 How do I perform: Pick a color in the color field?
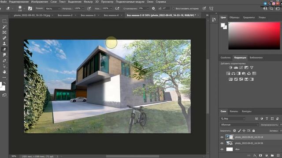pyautogui.click(x=254, y=36)
